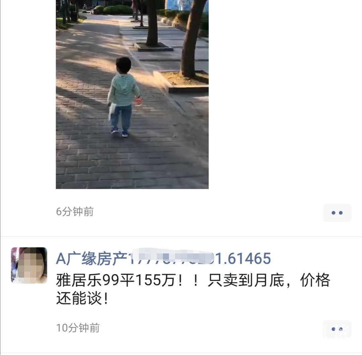Tap the blurred phone number in username
362x355 pixels.
tap(171, 257)
